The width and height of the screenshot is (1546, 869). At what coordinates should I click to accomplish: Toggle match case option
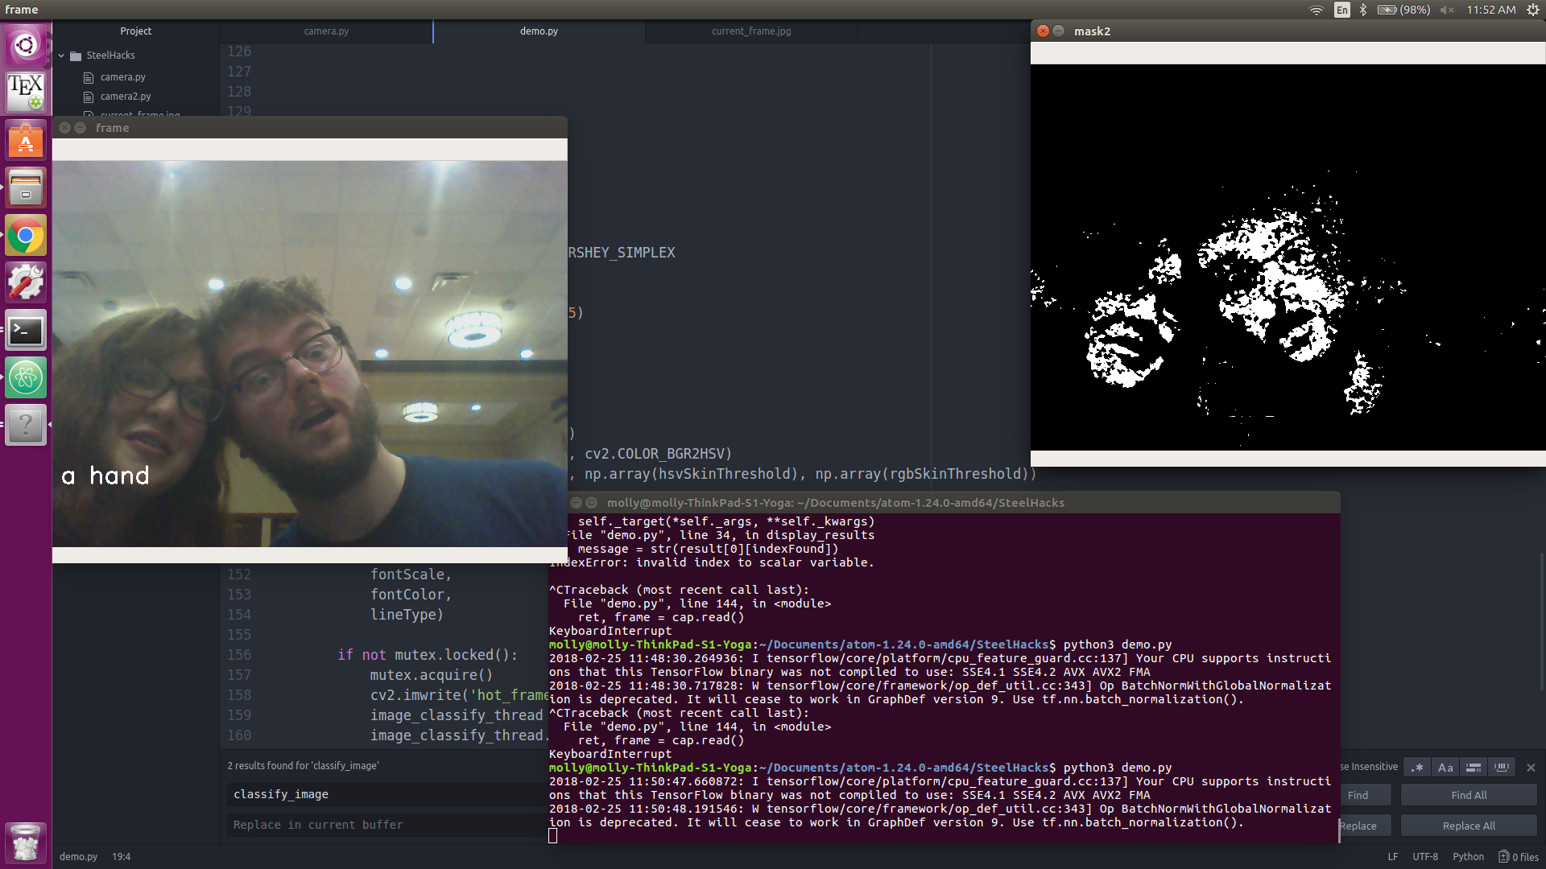click(x=1445, y=768)
